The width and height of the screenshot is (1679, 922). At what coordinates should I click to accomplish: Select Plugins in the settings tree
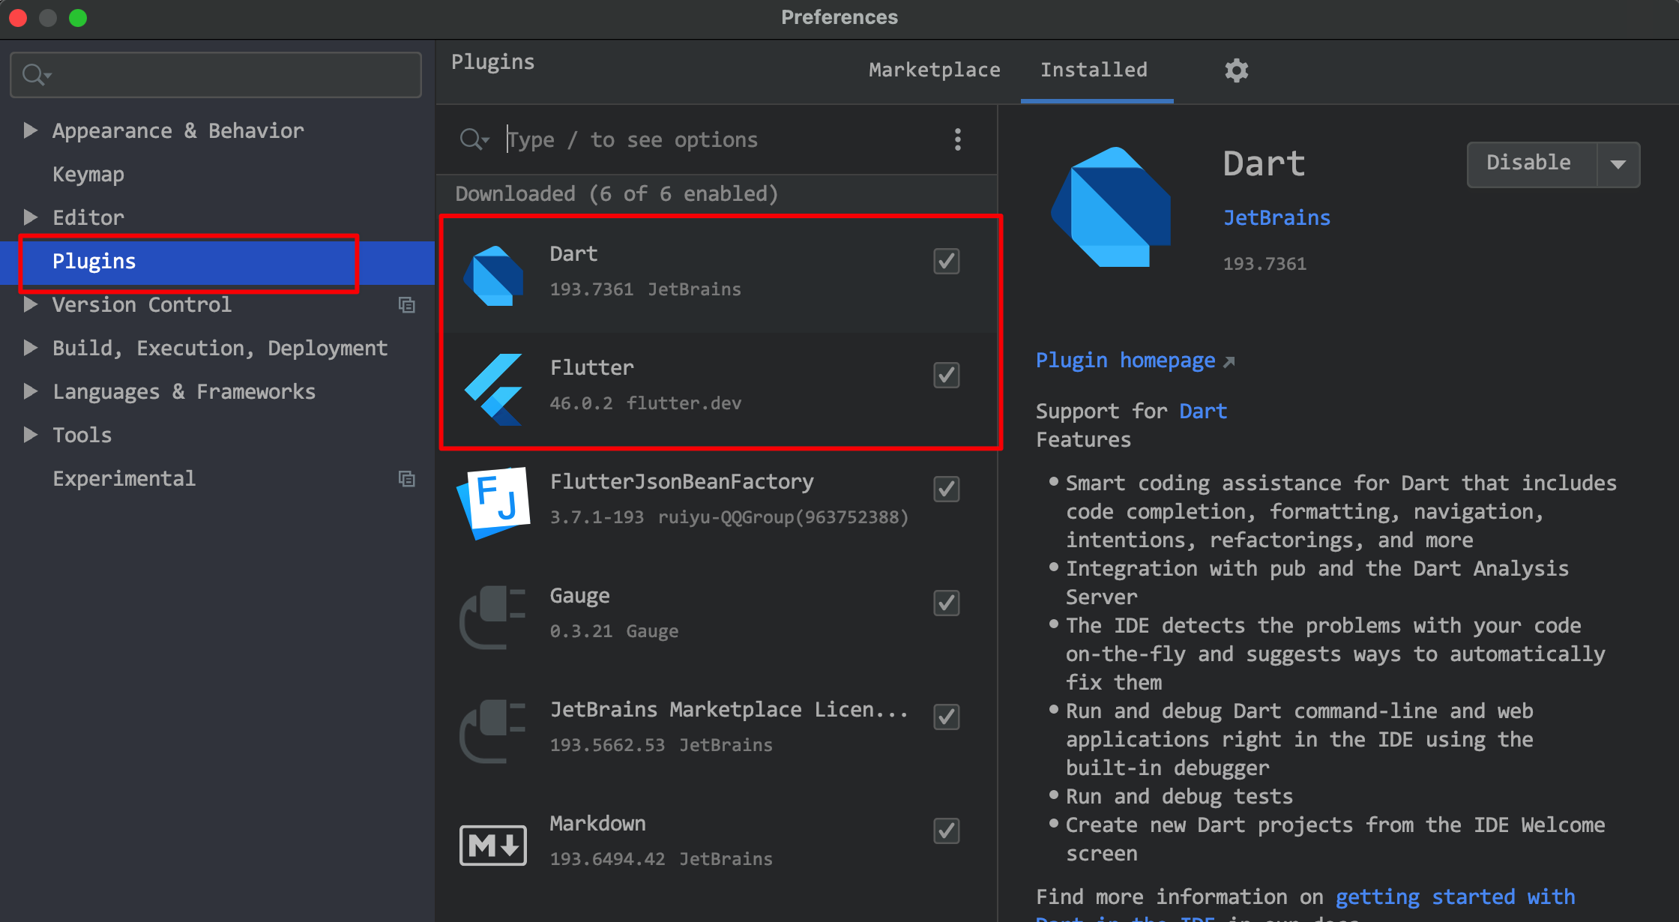pos(94,261)
